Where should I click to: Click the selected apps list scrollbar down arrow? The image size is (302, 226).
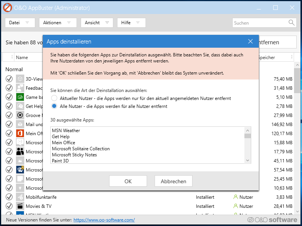247,161
